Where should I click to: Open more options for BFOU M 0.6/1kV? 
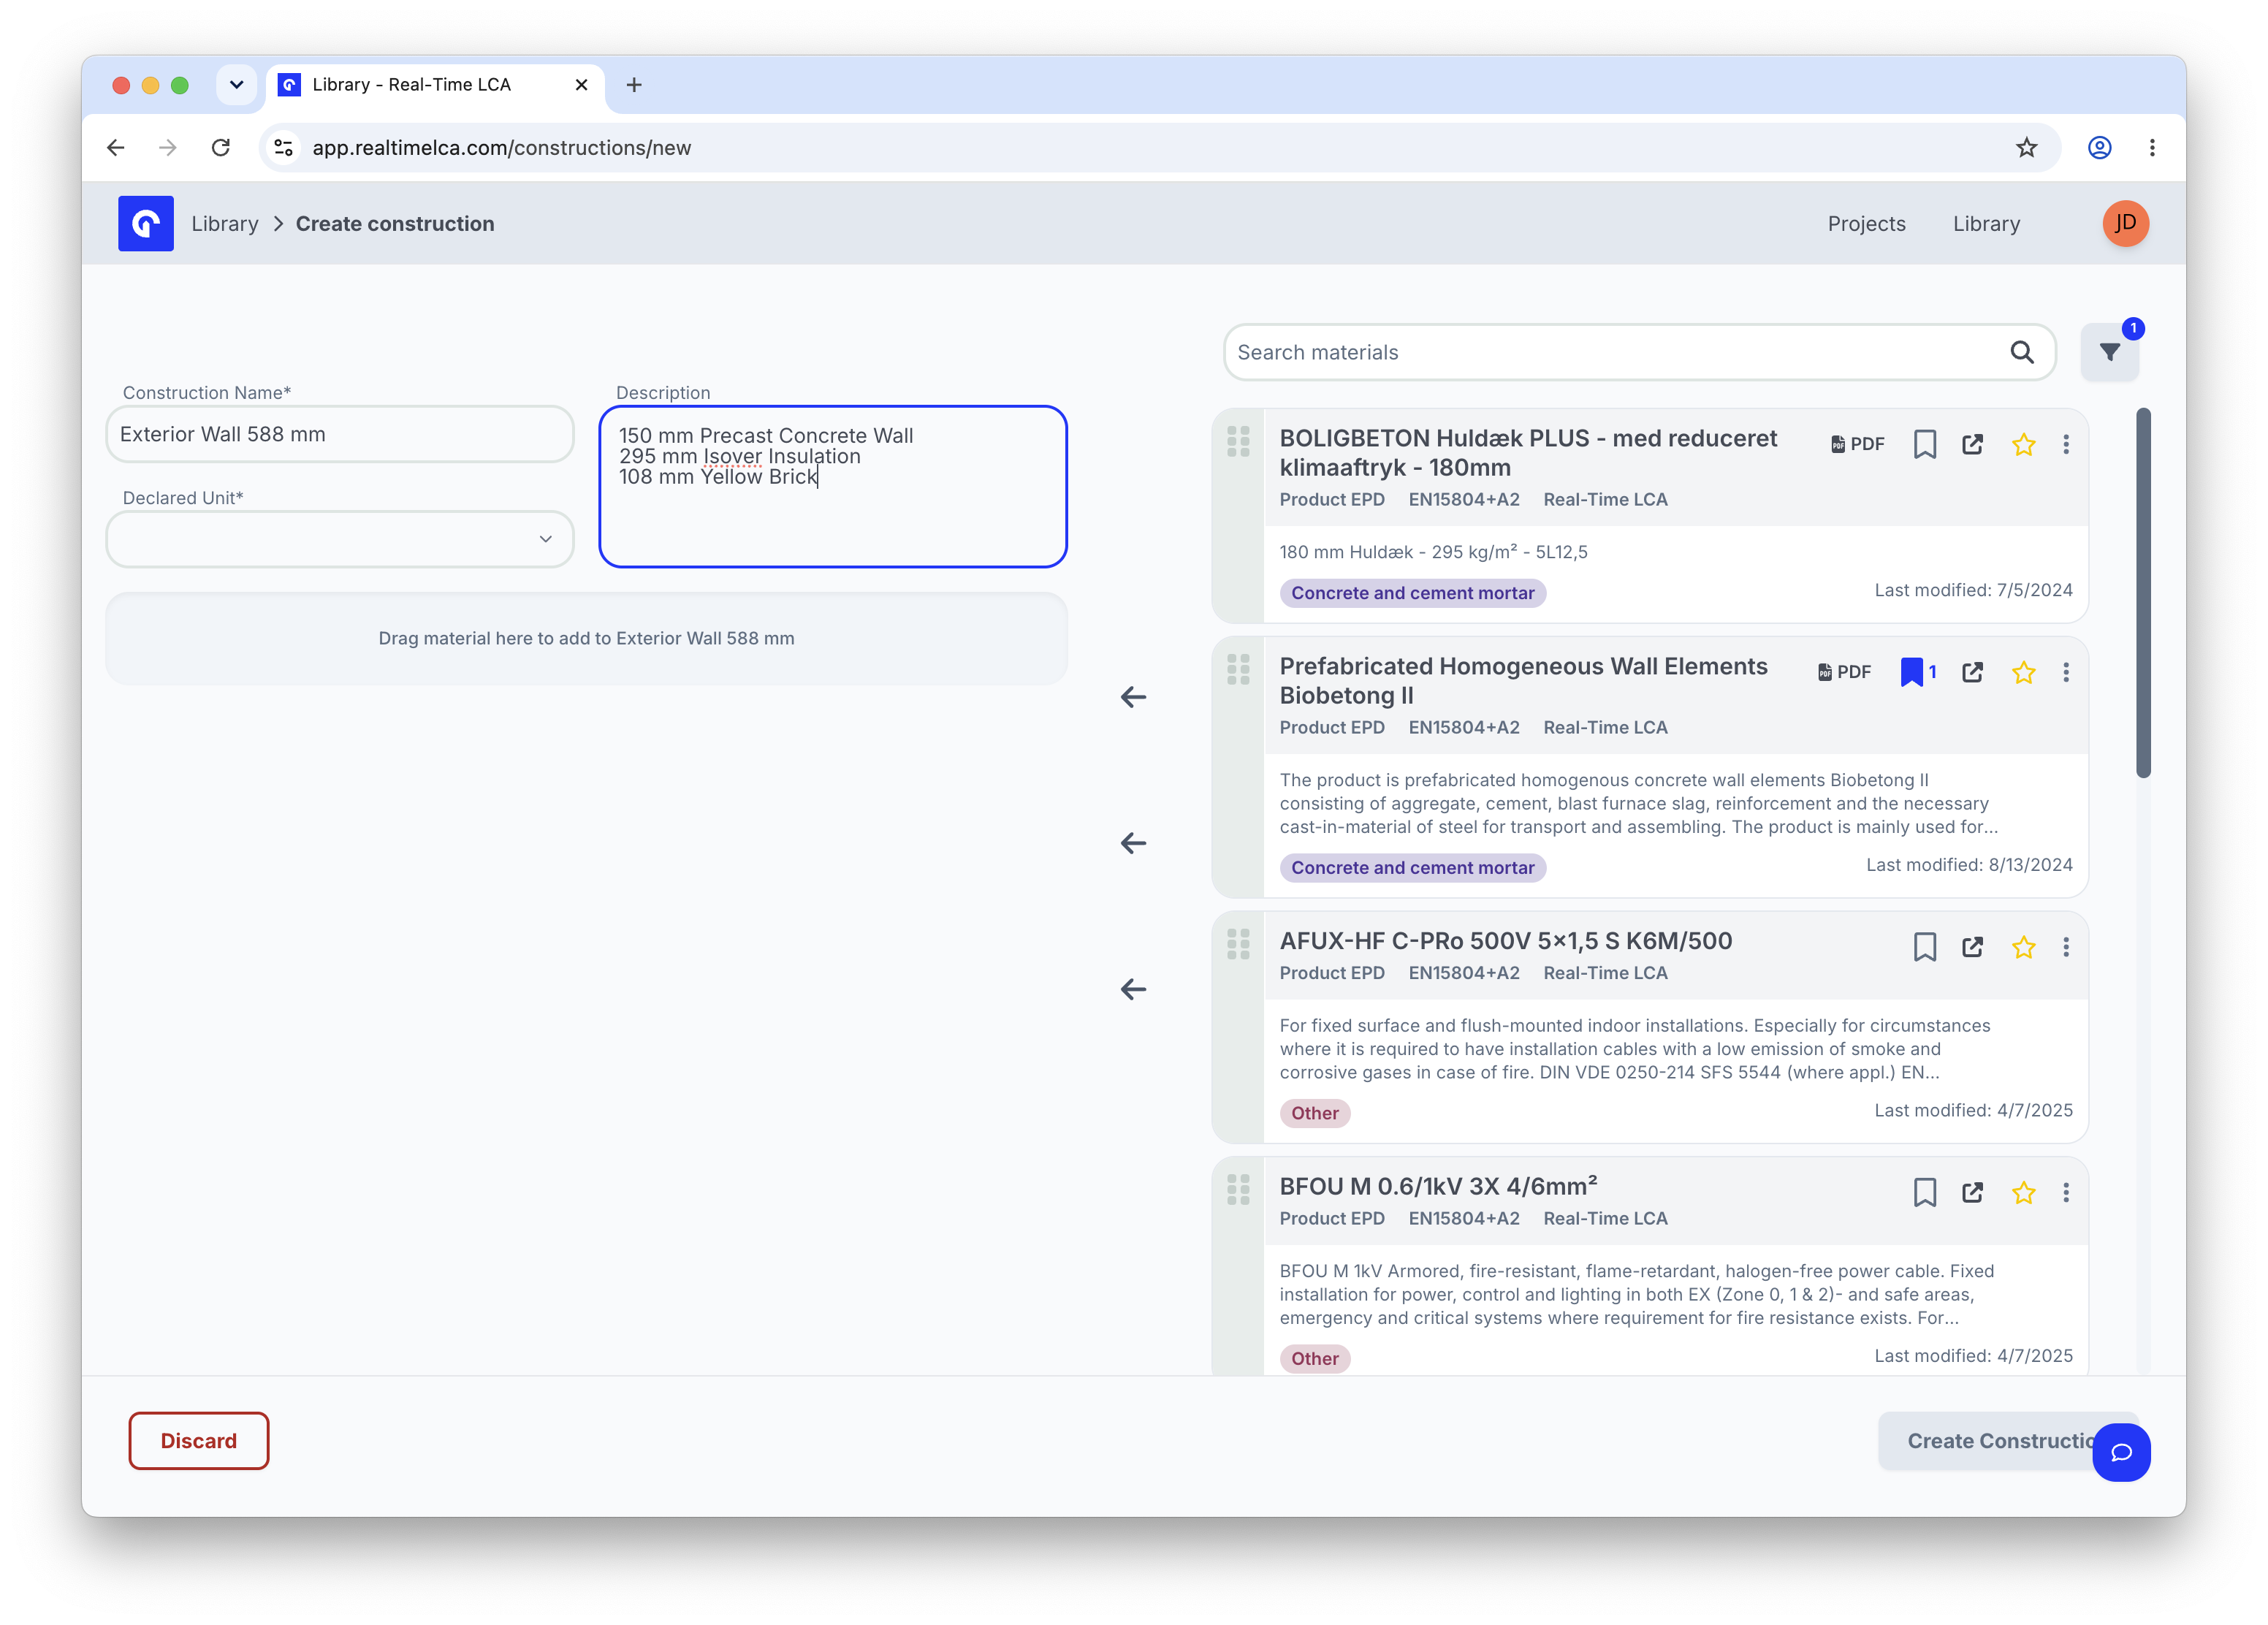tap(2066, 1192)
